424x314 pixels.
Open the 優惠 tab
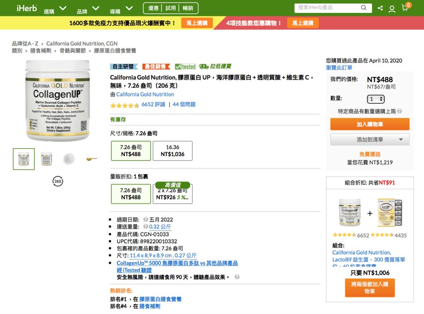153,8
